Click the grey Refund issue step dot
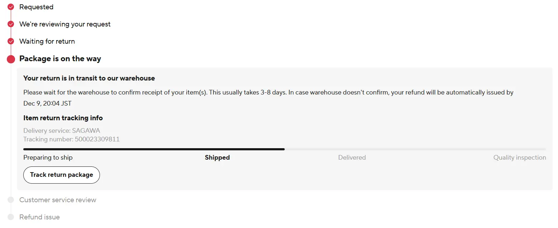Viewport: 558px width, 228px height. click(11, 217)
